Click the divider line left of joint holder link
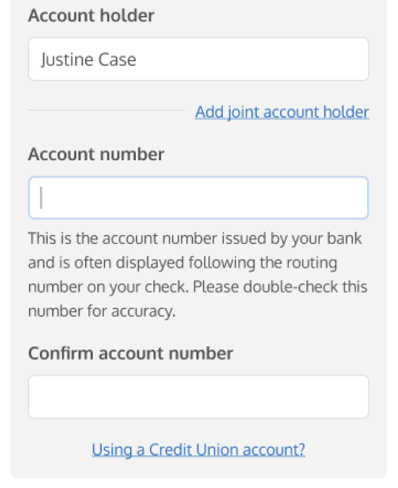 pos(106,110)
